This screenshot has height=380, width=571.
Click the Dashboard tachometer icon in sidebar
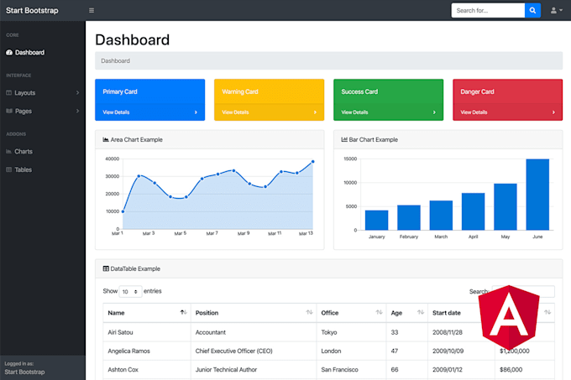coord(9,52)
